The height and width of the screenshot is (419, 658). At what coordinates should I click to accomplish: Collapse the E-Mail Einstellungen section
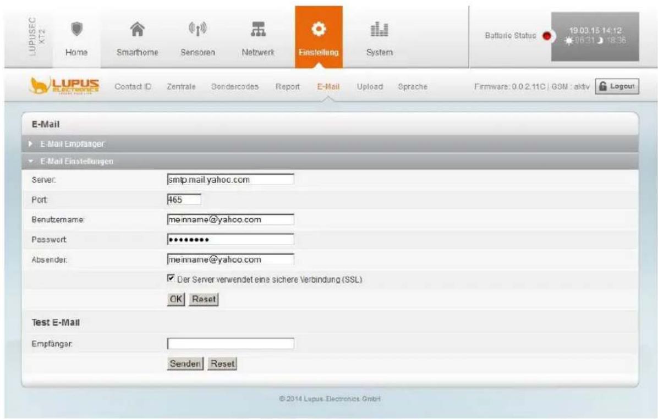(x=330, y=162)
